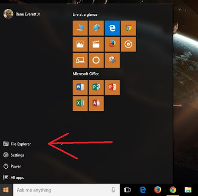
Task: Launch the Excel tile
Action: [x=80, y=103]
